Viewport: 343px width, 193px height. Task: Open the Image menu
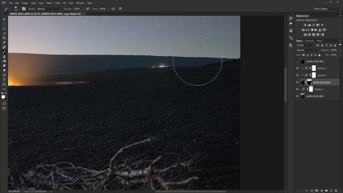click(x=25, y=3)
